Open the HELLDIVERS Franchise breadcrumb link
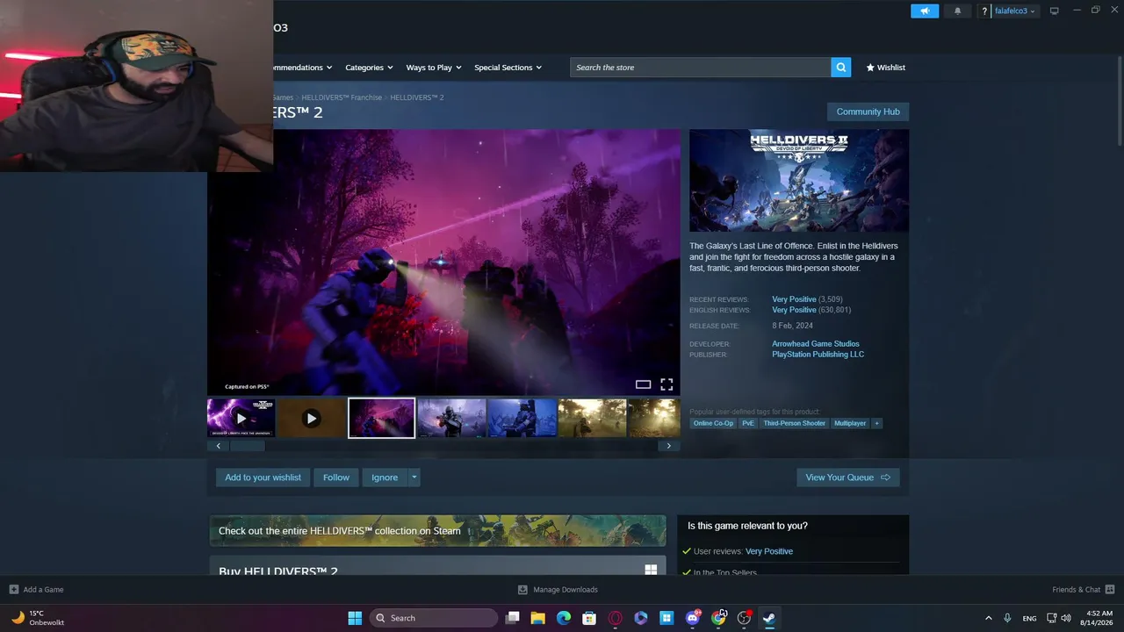Screen dimensions: 1124x632 pyautogui.click(x=342, y=97)
